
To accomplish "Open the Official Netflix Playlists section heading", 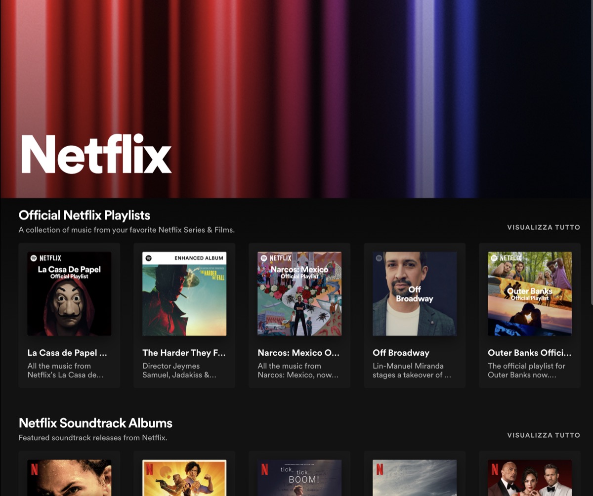I will pyautogui.click(x=85, y=215).
